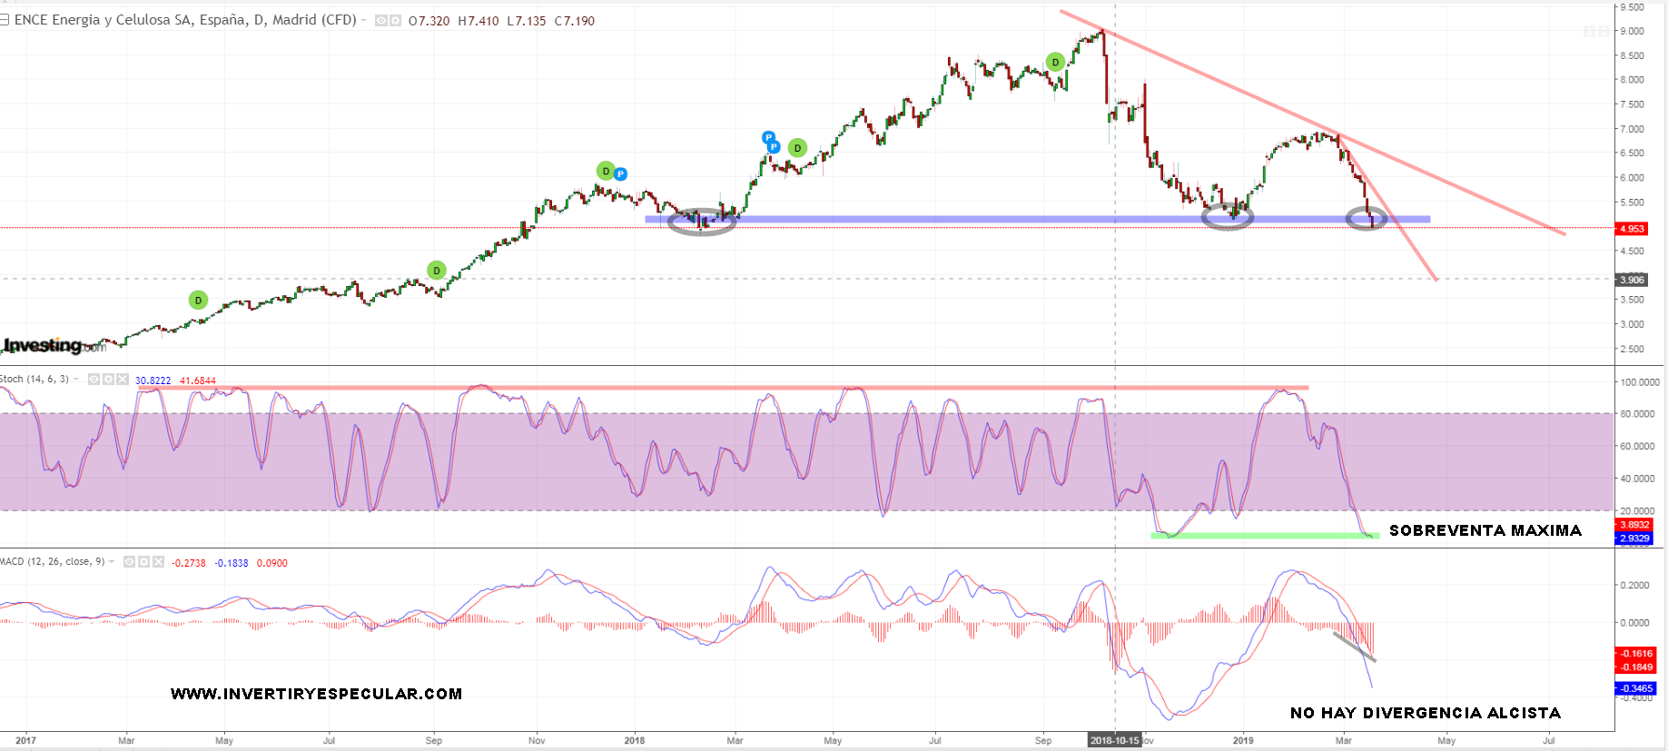Open MACD indicator settings gear
This screenshot has height=751, width=1668.
tap(143, 562)
